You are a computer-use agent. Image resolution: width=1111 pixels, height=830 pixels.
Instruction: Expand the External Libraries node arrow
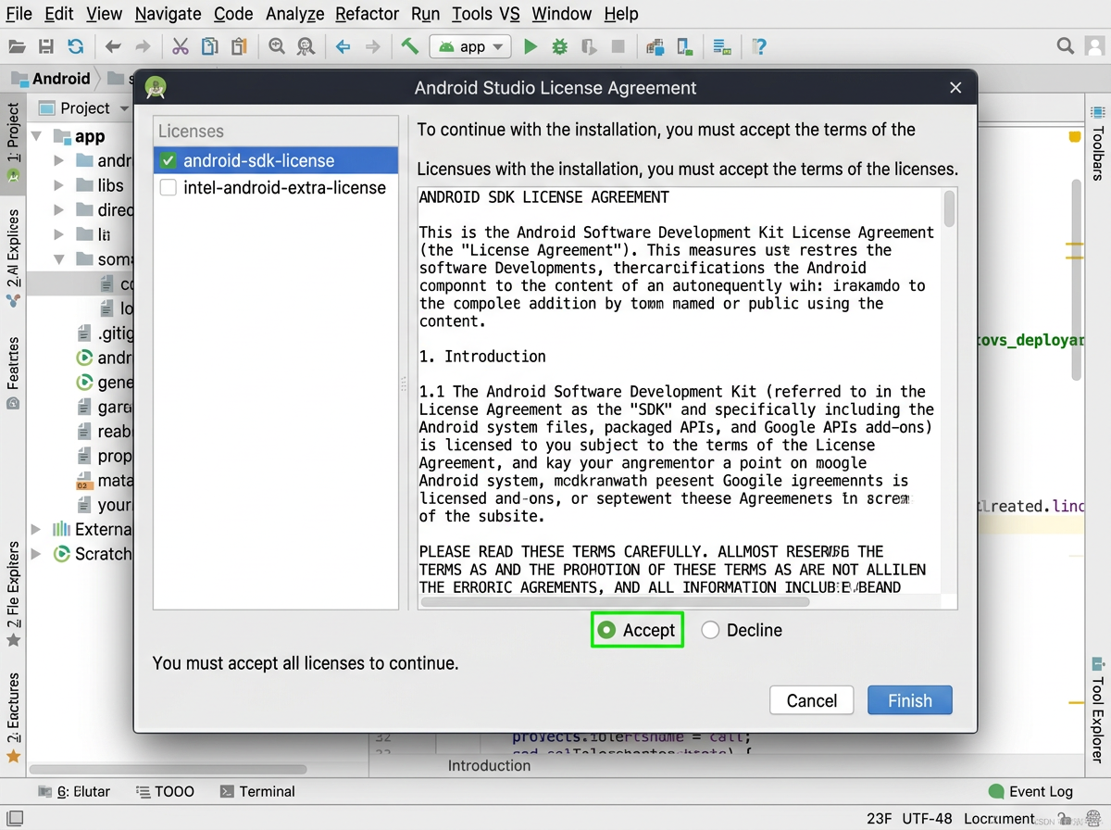click(36, 529)
